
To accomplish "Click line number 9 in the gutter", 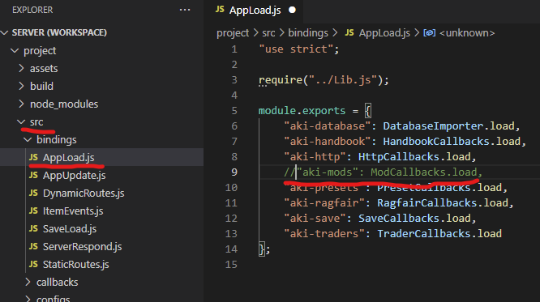I will coord(234,172).
